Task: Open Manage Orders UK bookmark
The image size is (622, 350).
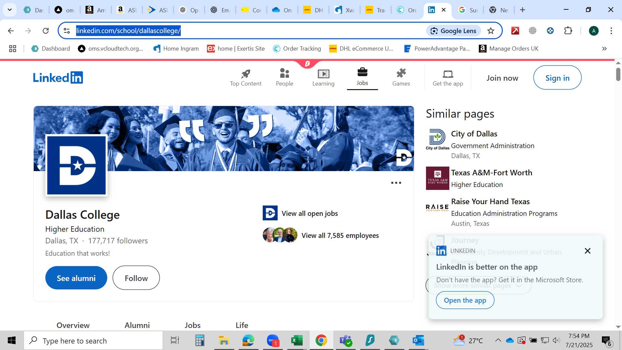Action: click(x=509, y=49)
